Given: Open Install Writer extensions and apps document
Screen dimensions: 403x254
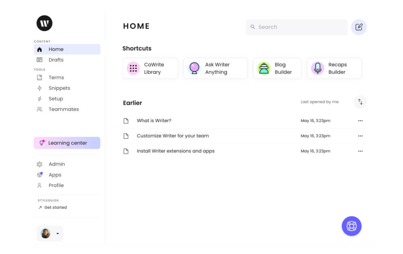Looking at the screenshot, I should coord(176,151).
